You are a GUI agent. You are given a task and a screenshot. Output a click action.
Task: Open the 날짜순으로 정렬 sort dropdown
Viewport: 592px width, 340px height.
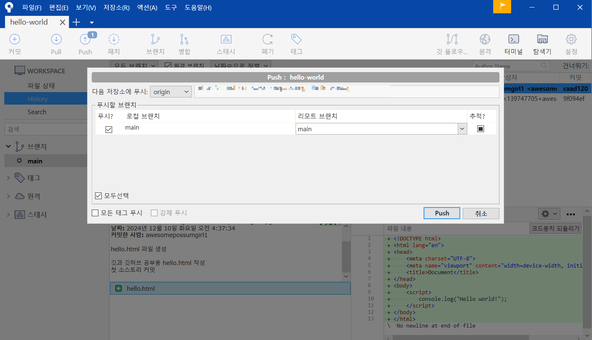(241, 65)
